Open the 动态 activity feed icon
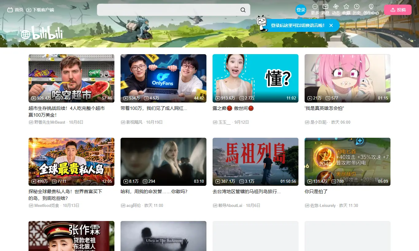Viewport: 419px width, 251px height. tap(336, 6)
